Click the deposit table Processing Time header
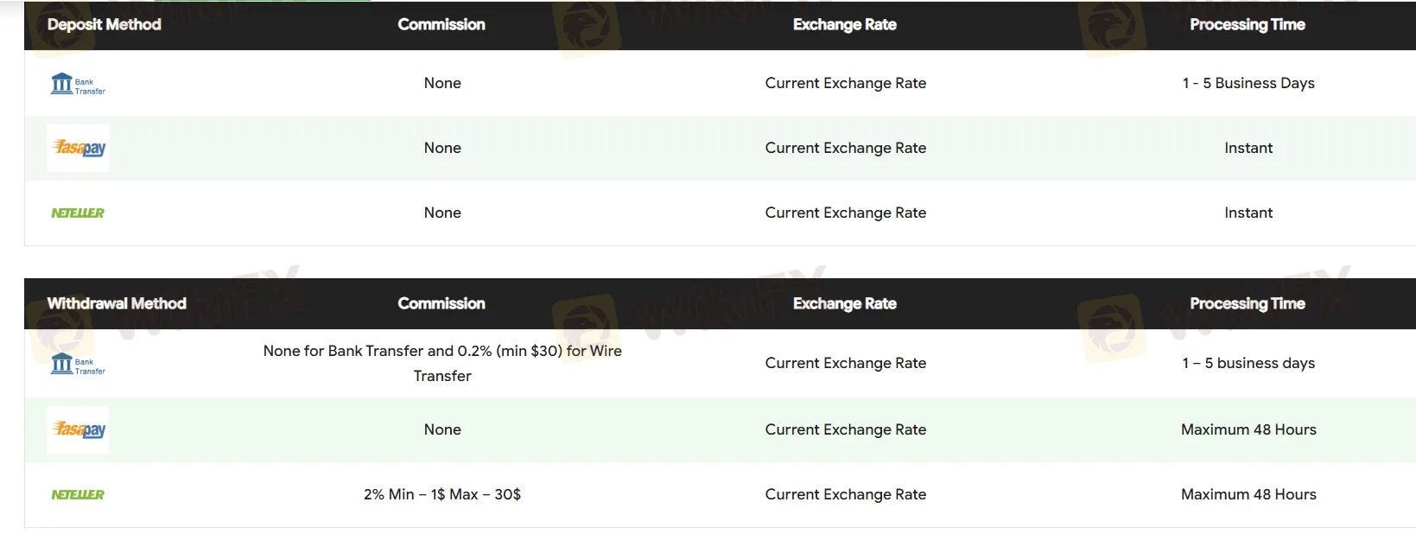 1248,24
